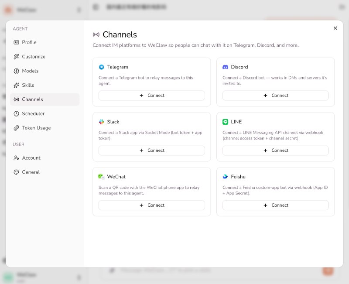Click the Scheduler clock icon
349x284 pixels.
(x=16, y=114)
